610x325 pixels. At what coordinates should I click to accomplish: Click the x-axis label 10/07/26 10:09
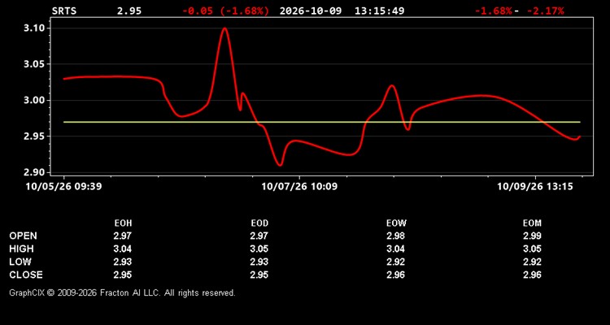click(x=299, y=187)
